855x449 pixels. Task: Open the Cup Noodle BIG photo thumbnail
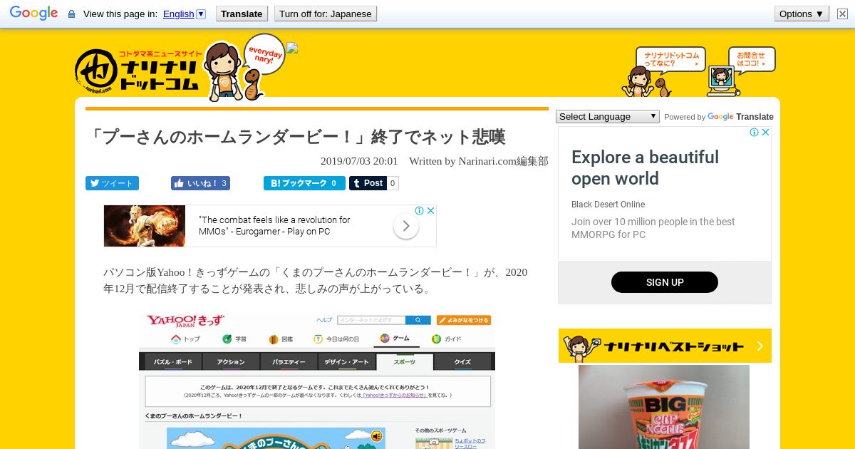(x=664, y=407)
